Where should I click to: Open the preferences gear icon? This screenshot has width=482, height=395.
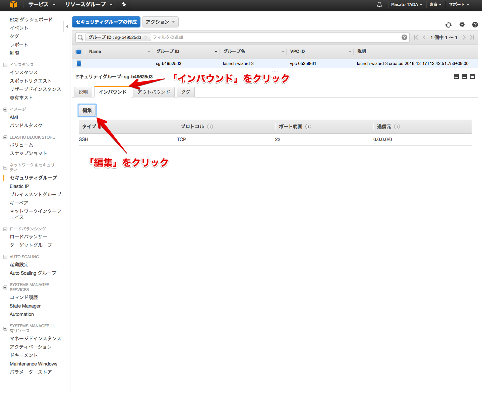pyautogui.click(x=462, y=24)
